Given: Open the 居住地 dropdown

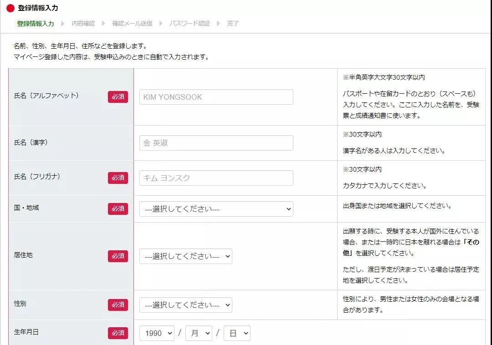Looking at the screenshot, I should [x=186, y=256].
